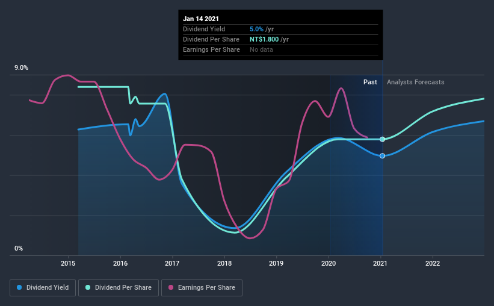Viewport: 494px width, 306px height.
Task: Click the 9.0% y-axis label
Action: point(21,68)
